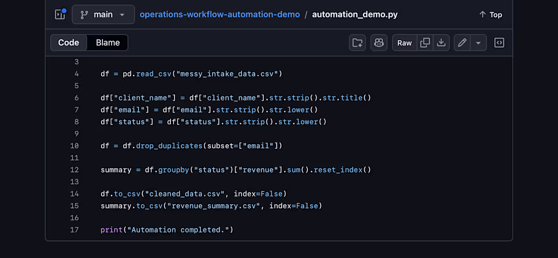This screenshot has width=558, height=258.
Task: Open the symbols panel
Action: pos(499,43)
